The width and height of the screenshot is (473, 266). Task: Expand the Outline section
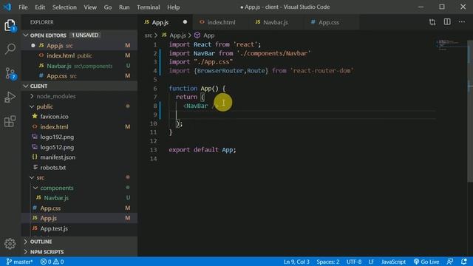tap(79, 242)
